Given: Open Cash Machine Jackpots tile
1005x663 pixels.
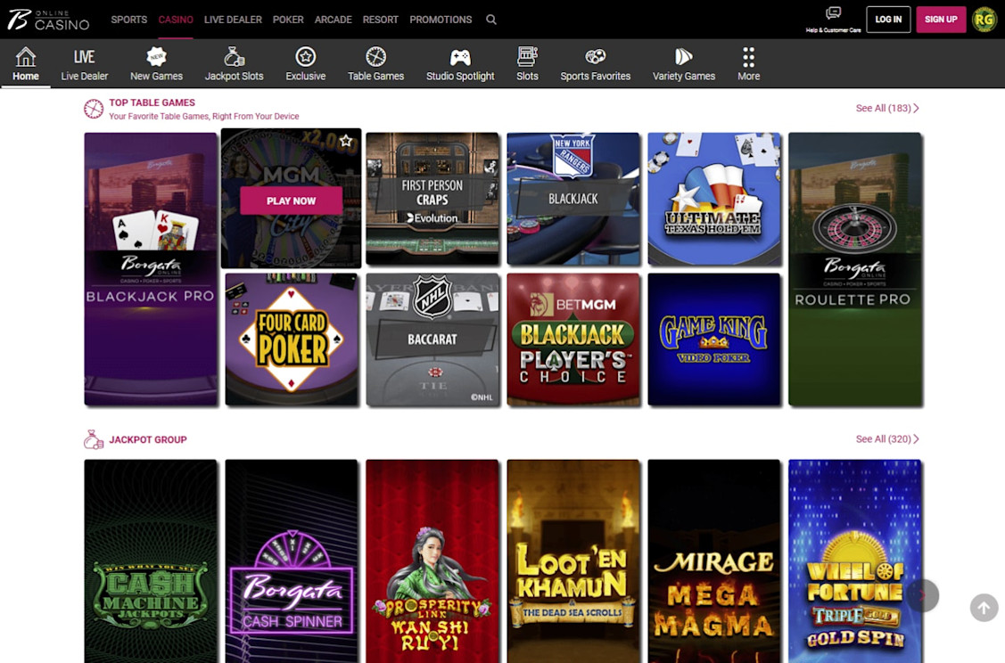Looking at the screenshot, I should (x=151, y=561).
